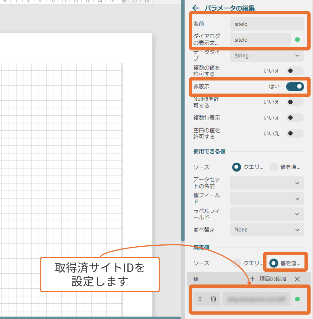Click the plus icon next to 項目の追加
This screenshot has width=313, height=319.
point(252,279)
